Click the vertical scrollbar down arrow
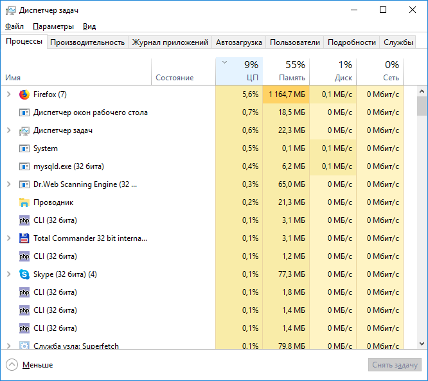Screen dimensions: 428x381 pos(422,344)
